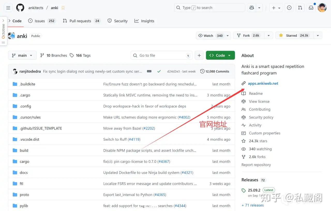This screenshot has width=331, height=211.
Task: Click the search field in header
Action: tap(209, 8)
